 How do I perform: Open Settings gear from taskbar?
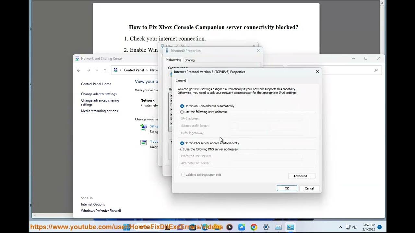[266, 227]
